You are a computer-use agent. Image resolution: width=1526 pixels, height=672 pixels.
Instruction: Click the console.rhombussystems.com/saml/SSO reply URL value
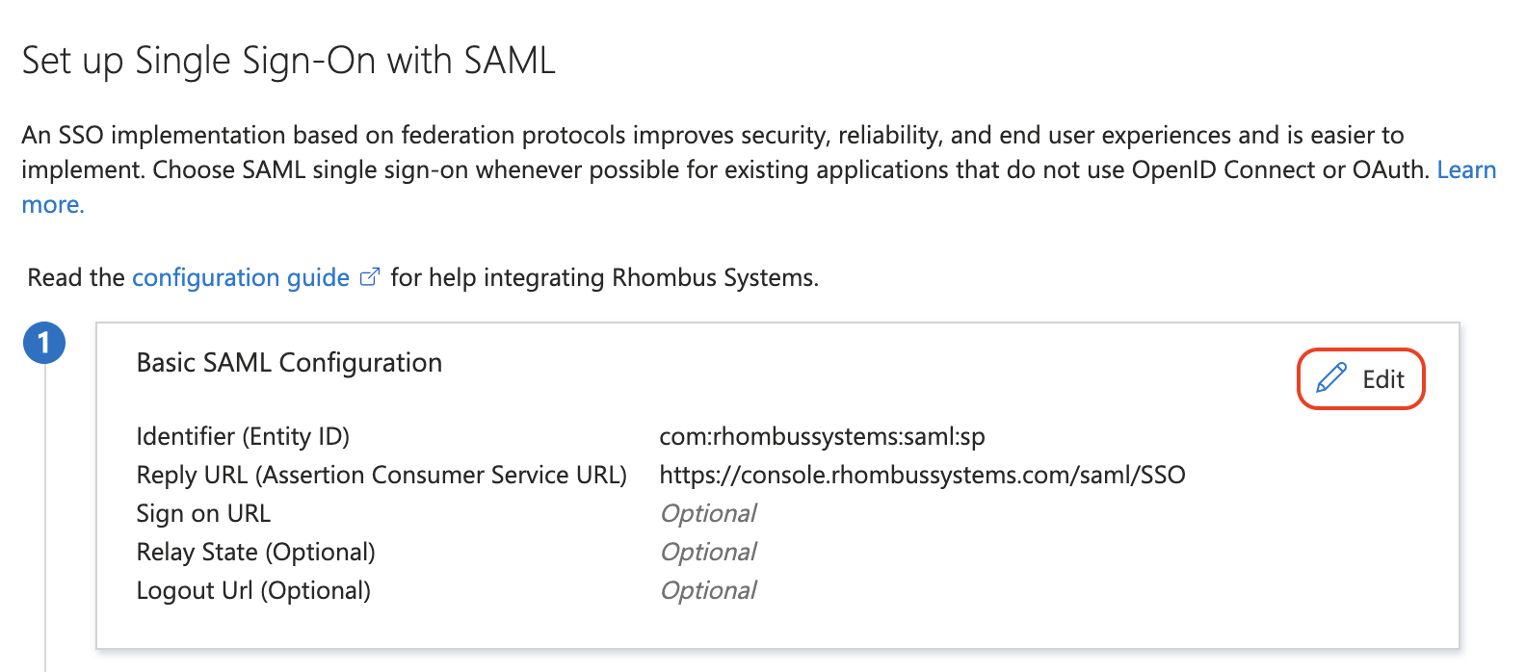922,475
